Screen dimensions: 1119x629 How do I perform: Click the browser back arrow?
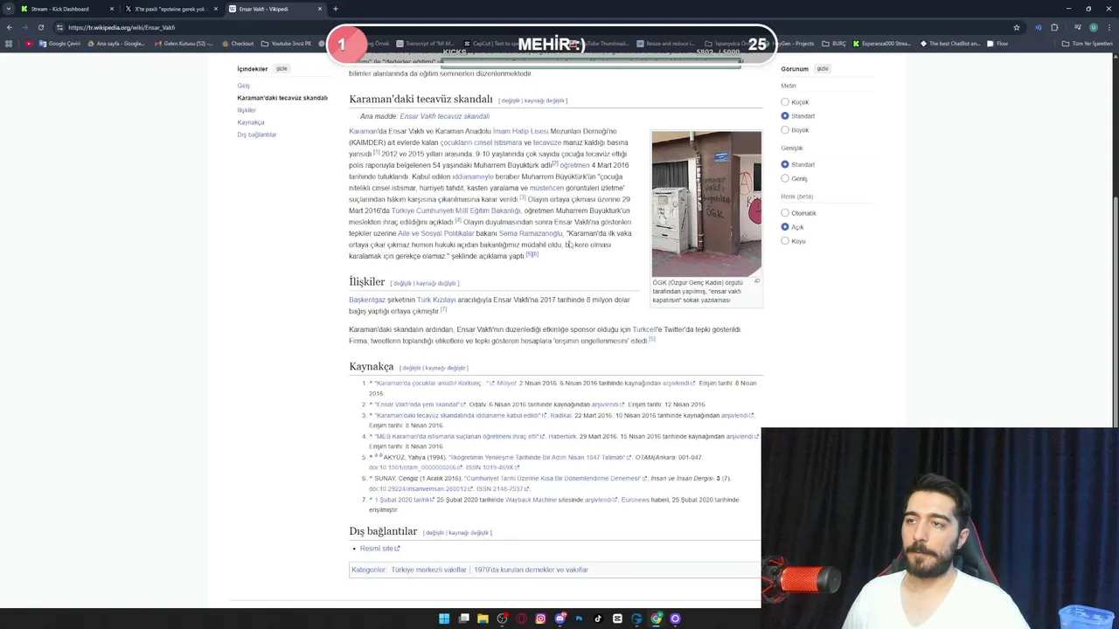coord(9,27)
